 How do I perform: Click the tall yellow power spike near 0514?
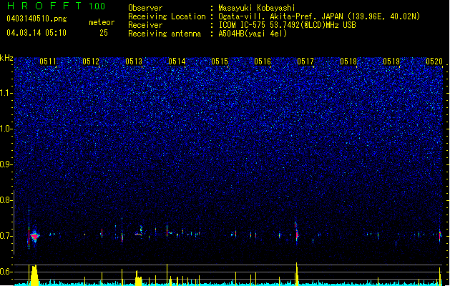(x=167, y=275)
